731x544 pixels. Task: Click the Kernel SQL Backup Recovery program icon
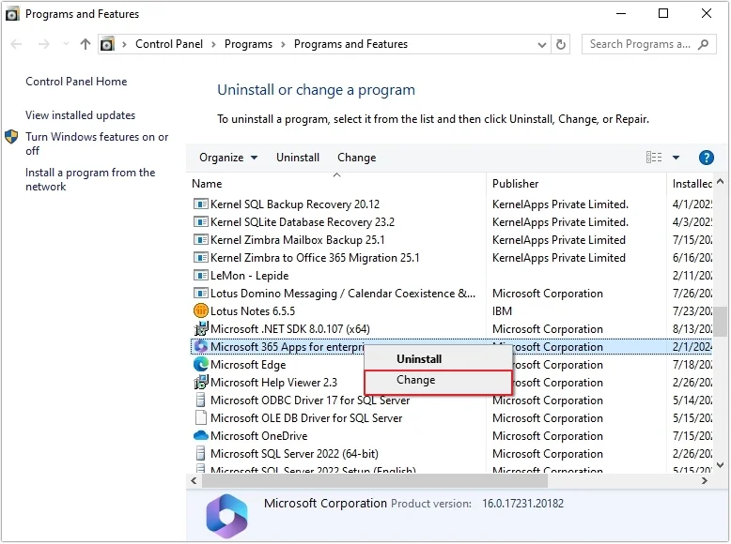[x=200, y=204]
